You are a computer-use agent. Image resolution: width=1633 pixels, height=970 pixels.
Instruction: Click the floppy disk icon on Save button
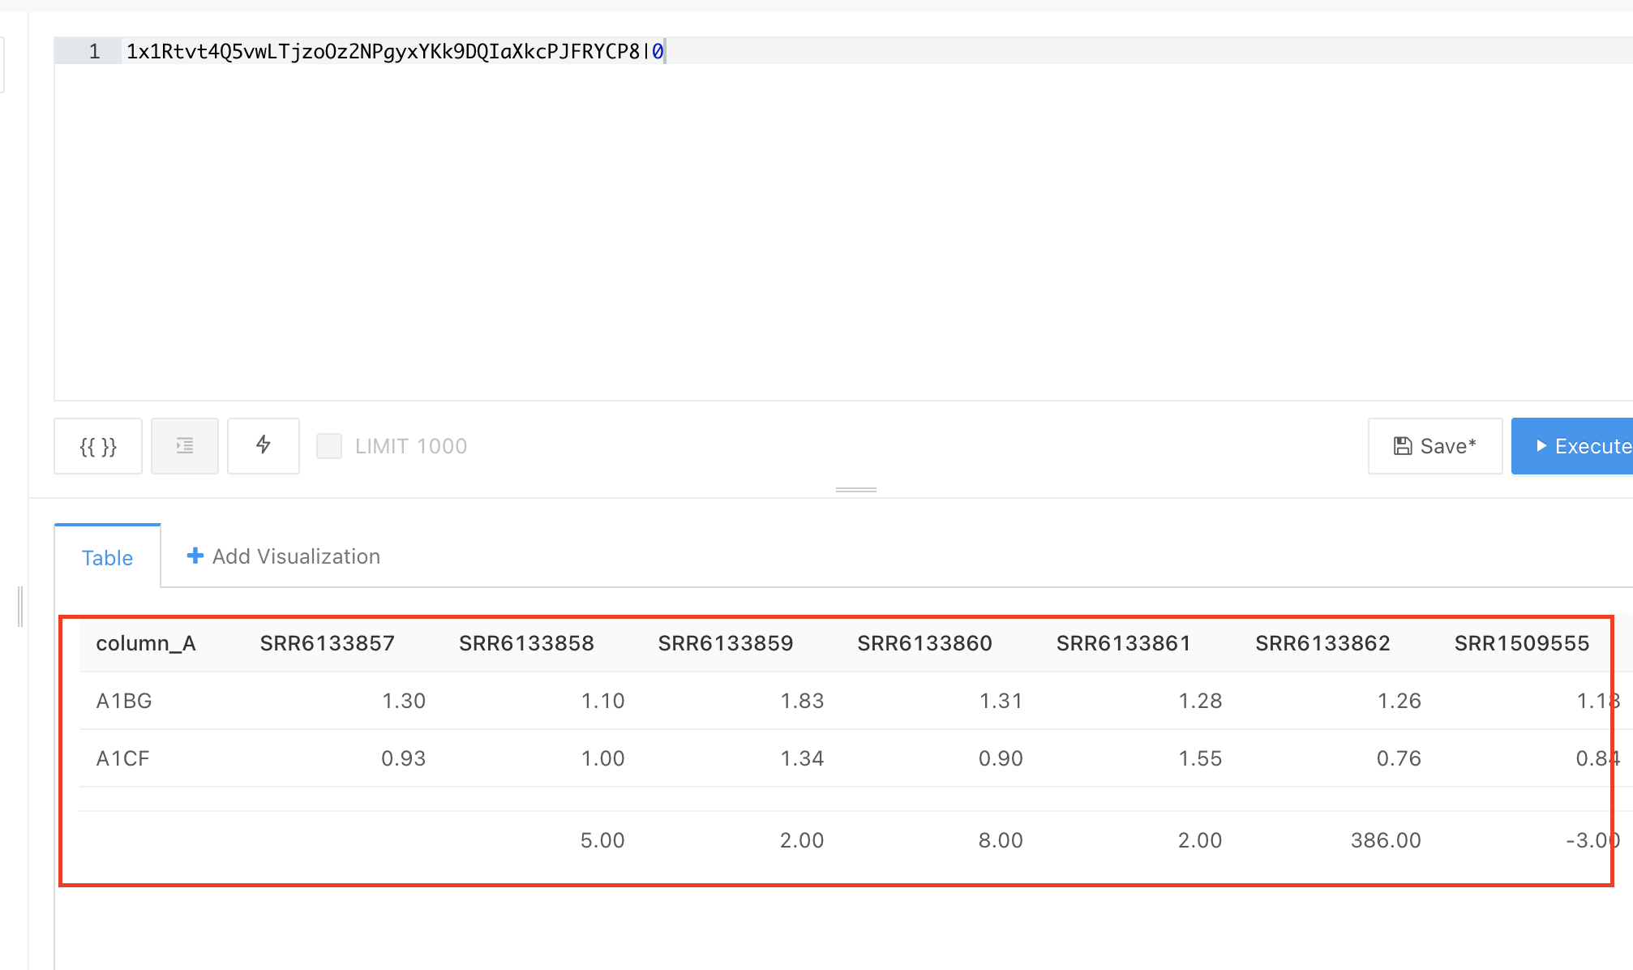pyautogui.click(x=1403, y=445)
